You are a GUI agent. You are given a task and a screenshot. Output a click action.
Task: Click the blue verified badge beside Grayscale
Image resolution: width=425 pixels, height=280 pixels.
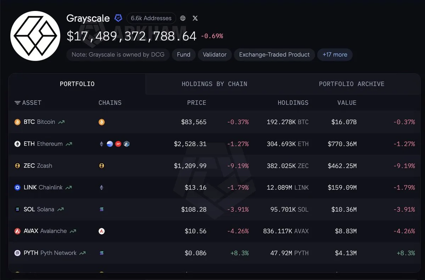click(x=118, y=18)
